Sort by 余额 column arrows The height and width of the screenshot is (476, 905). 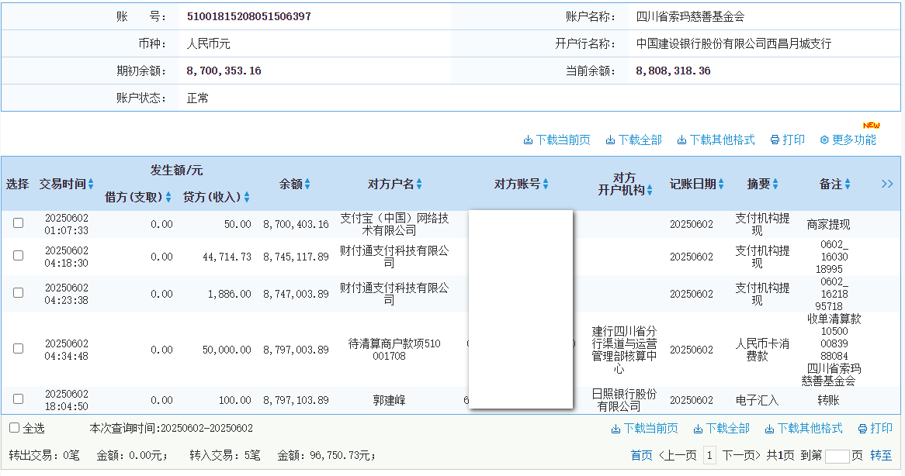pyautogui.click(x=307, y=184)
